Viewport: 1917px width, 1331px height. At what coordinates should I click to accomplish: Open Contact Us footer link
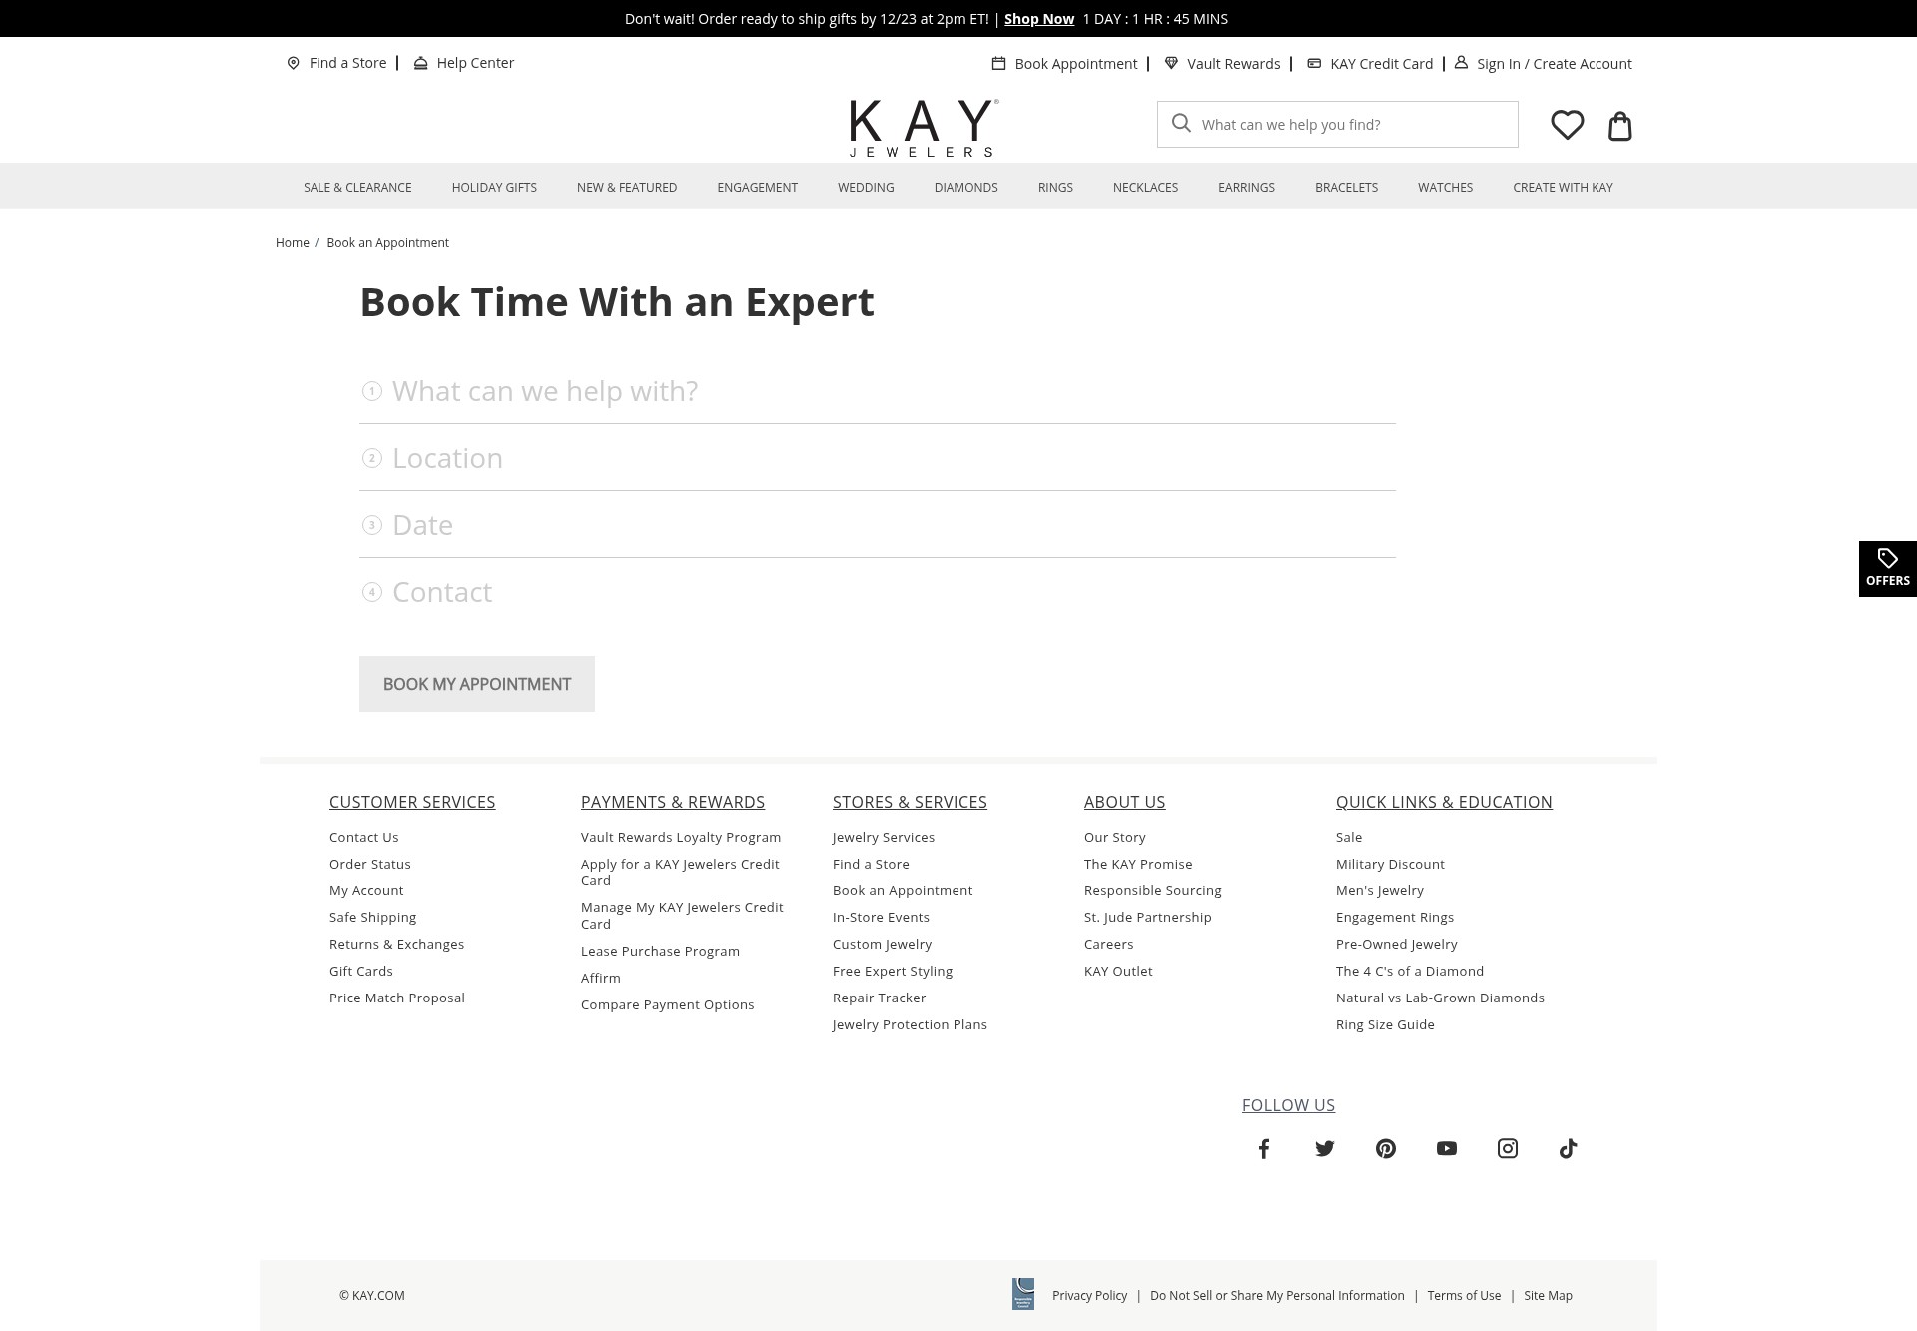pyautogui.click(x=364, y=837)
